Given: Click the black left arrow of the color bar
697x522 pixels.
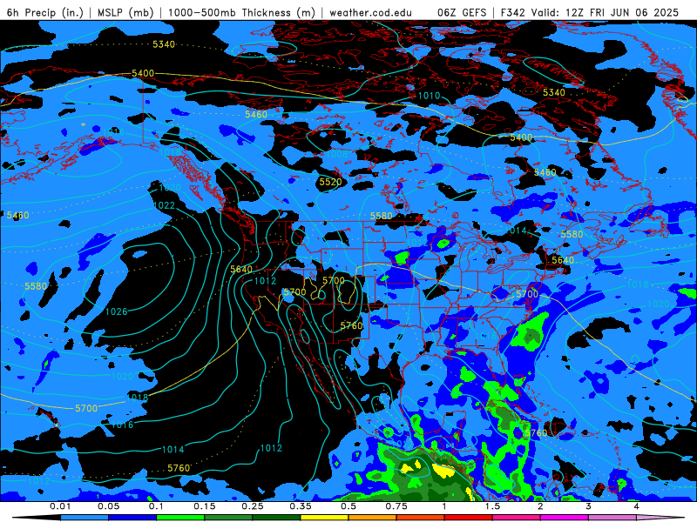Looking at the screenshot, I should point(36,518).
